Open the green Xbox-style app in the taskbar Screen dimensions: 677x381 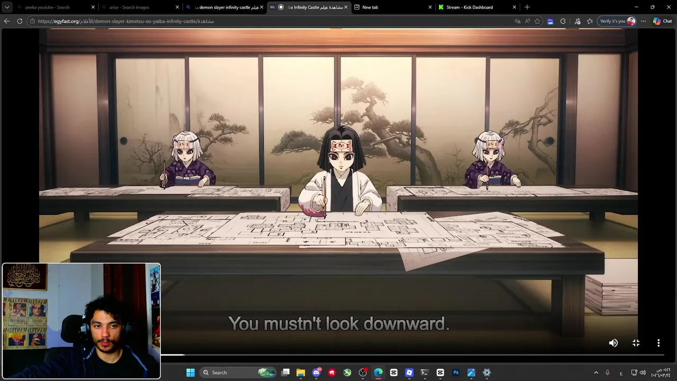(x=347, y=373)
